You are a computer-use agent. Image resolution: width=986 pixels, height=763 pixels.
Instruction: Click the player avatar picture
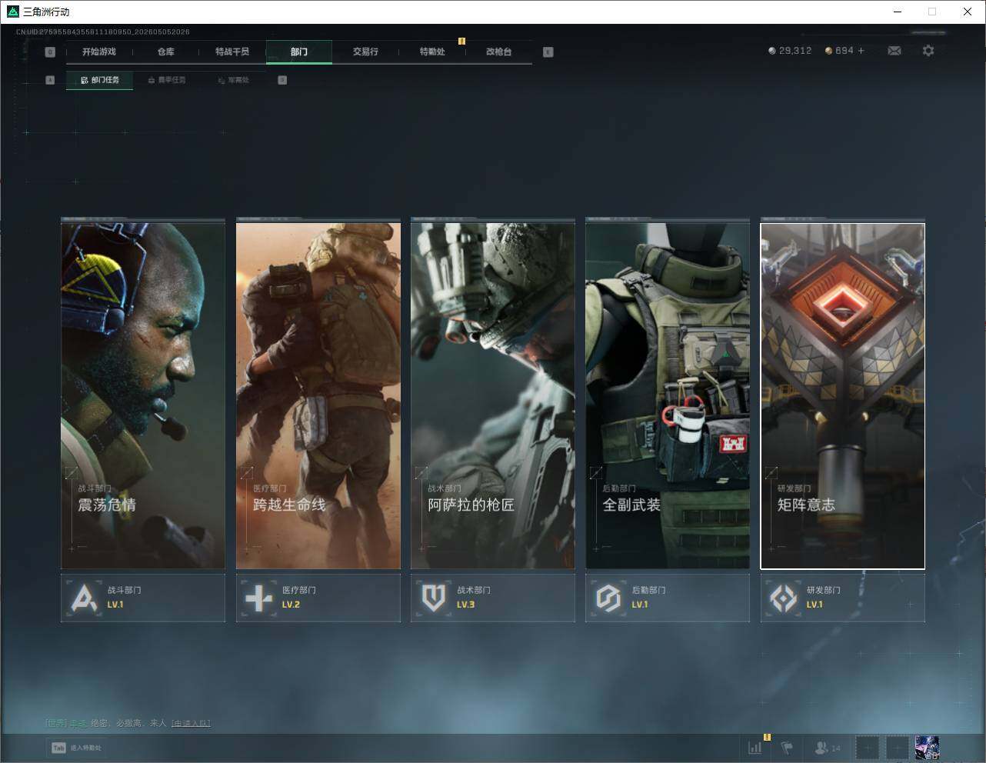927,747
